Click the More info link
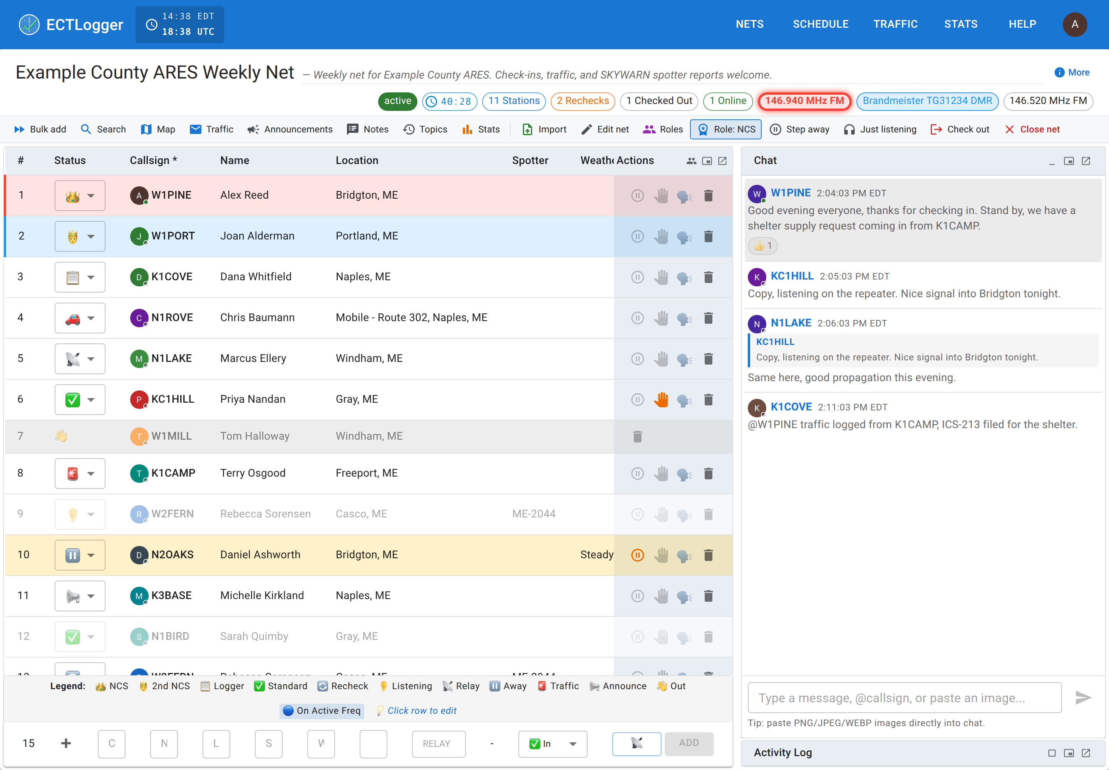This screenshot has width=1109, height=770. (x=1072, y=72)
